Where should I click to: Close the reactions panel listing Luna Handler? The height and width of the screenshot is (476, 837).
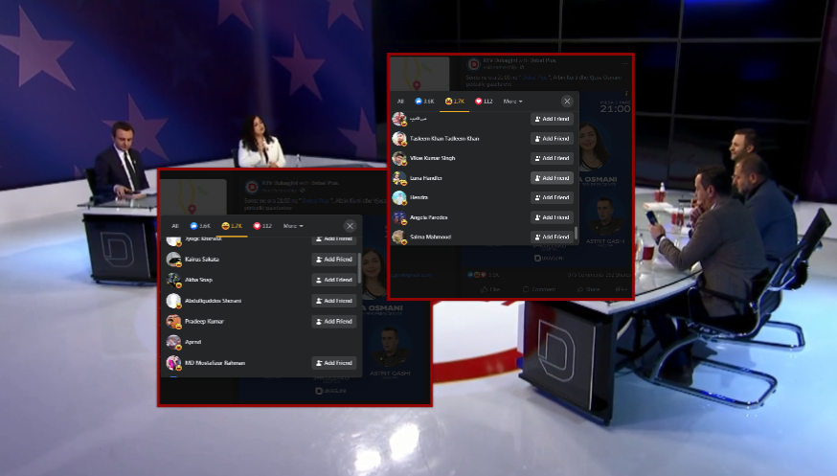point(567,101)
